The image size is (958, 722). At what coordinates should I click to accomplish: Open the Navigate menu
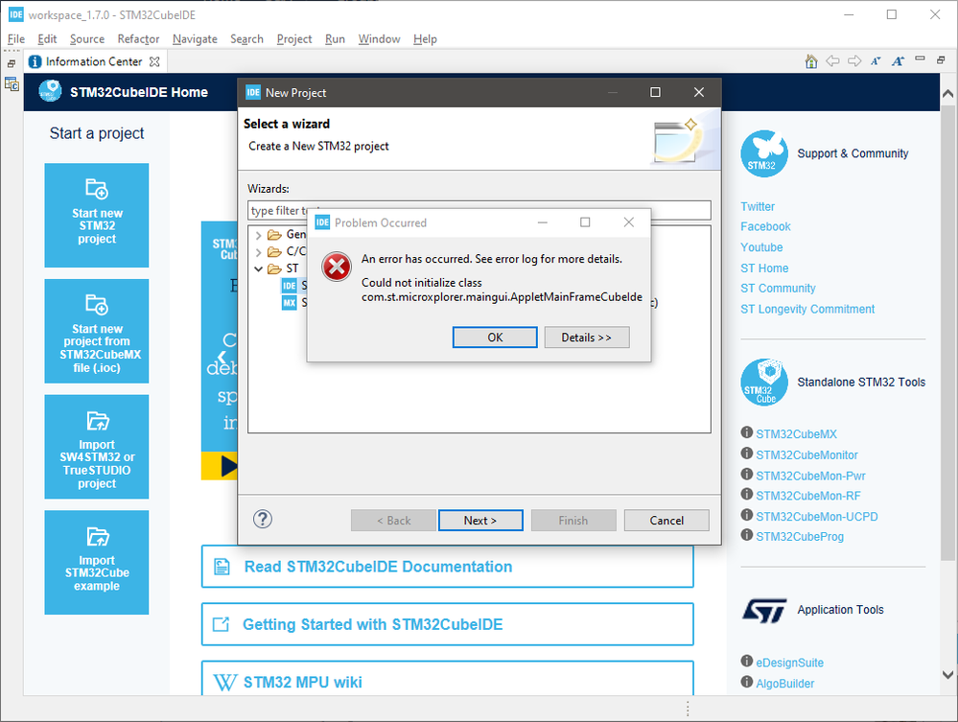pyautogui.click(x=195, y=39)
